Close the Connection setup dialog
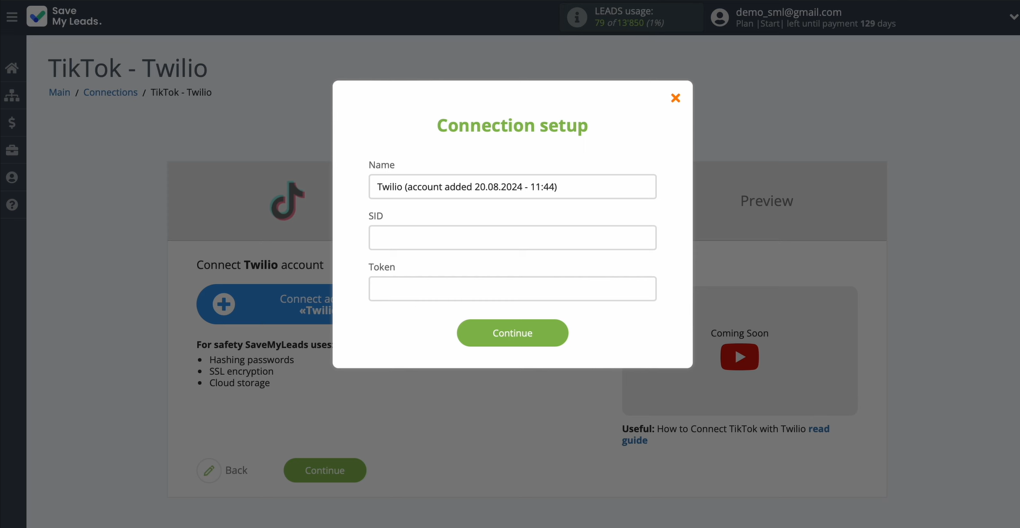 [x=675, y=98]
